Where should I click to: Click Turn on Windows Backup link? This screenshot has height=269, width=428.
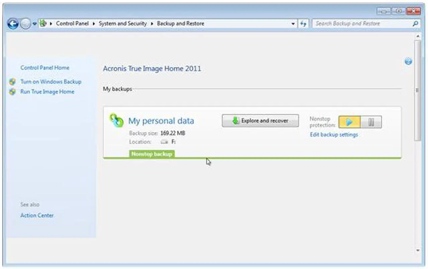[51, 82]
